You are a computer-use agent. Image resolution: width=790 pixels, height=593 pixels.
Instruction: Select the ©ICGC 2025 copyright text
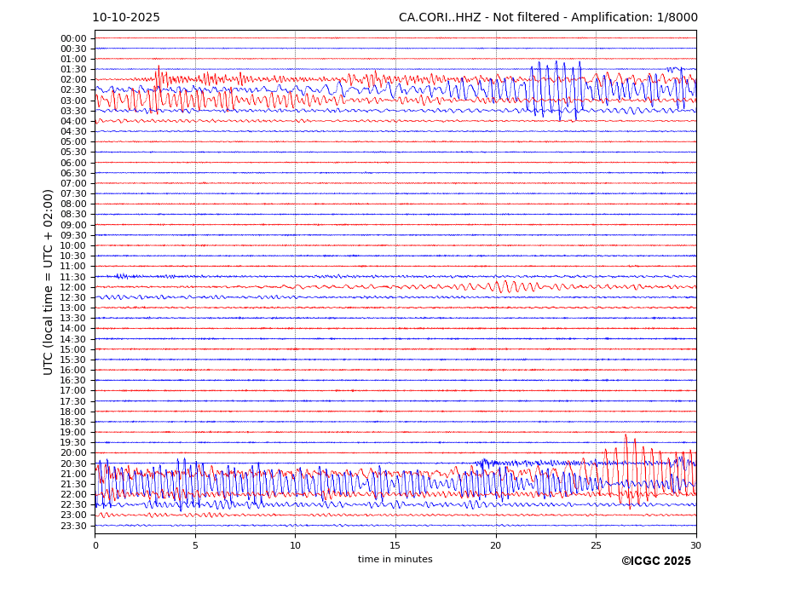pos(655,561)
